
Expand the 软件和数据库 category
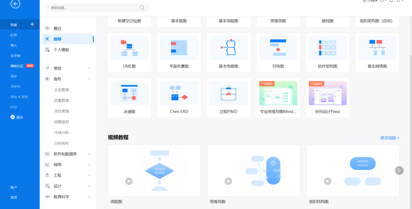point(89,154)
